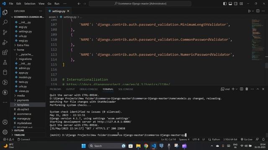Open terminal panel more actions
The height and width of the screenshot is (150, 268).
(252, 89)
